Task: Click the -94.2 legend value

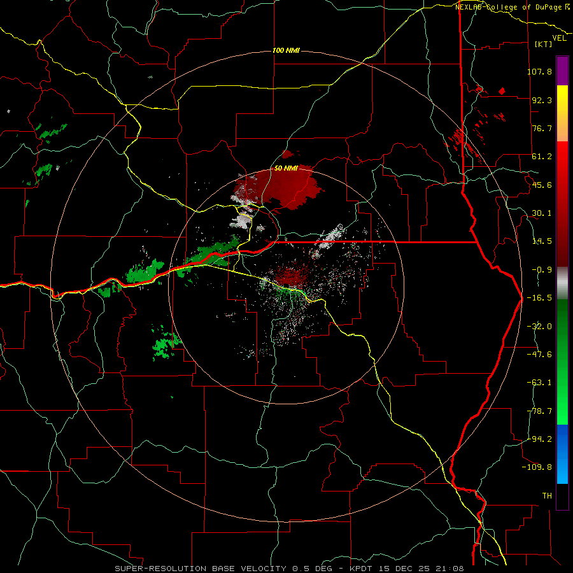Action: 539,439
